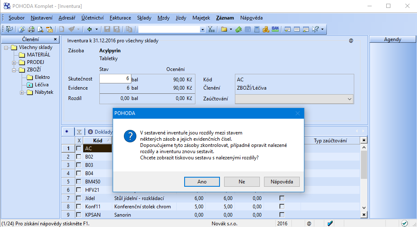The height and width of the screenshot is (227, 417).
Task: Click the exit door toolbar icon
Action: (9, 29)
